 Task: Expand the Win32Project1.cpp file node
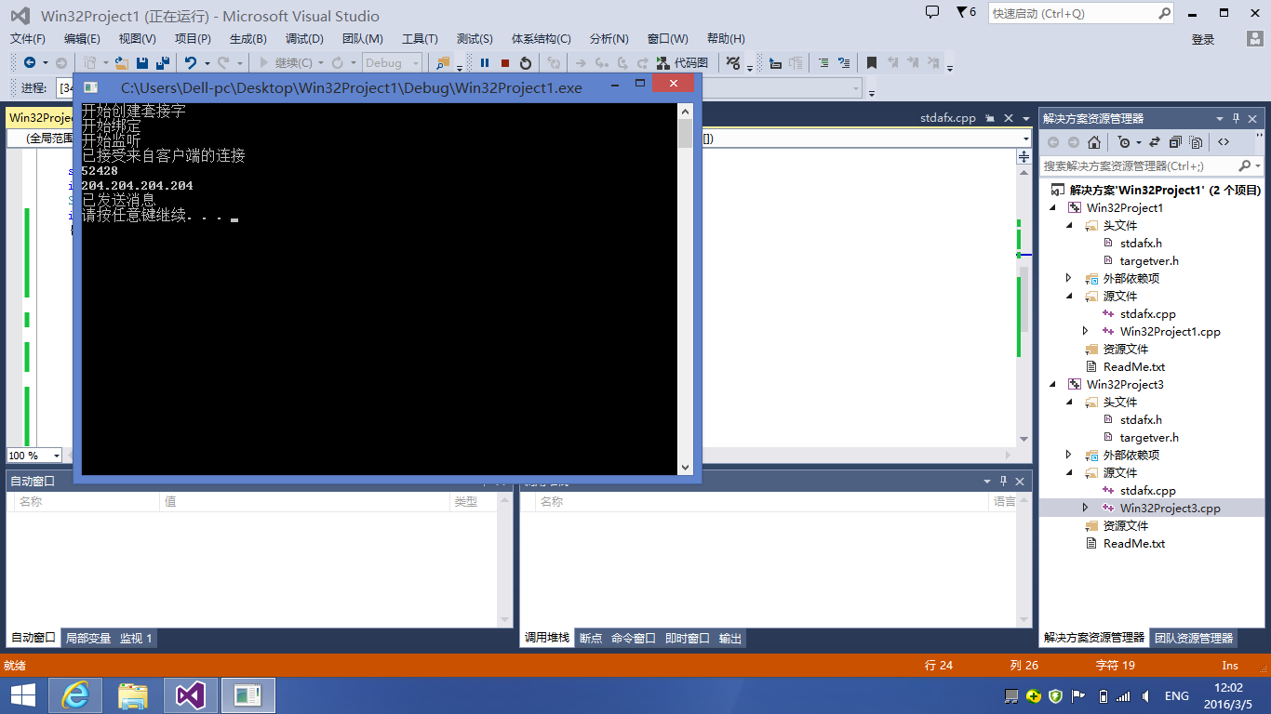pos(1086,331)
